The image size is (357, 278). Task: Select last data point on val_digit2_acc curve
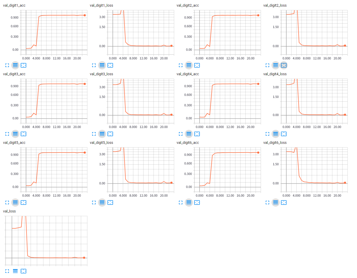tap(258, 15)
